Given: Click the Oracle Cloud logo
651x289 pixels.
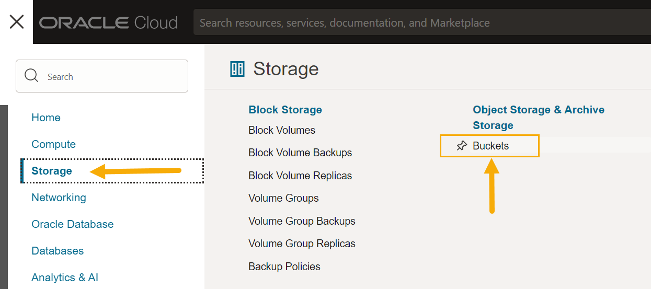Looking at the screenshot, I should [x=108, y=22].
